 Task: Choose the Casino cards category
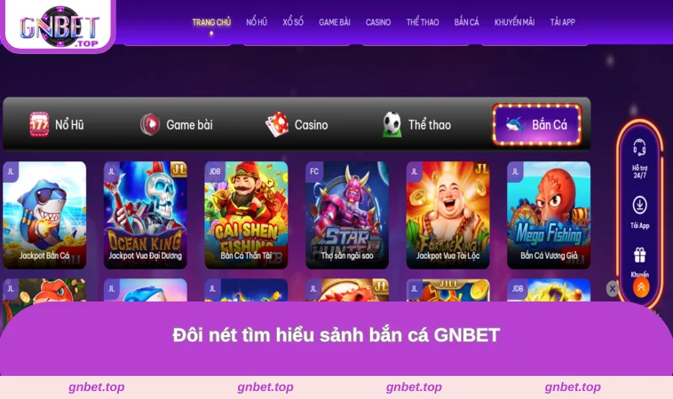277,125
